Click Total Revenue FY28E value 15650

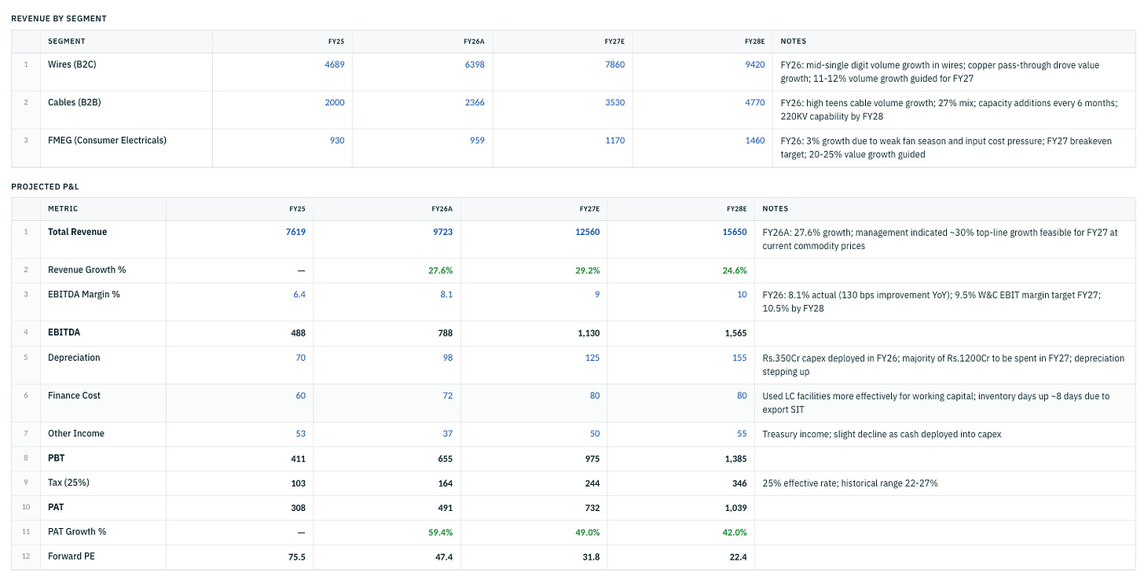(x=734, y=232)
